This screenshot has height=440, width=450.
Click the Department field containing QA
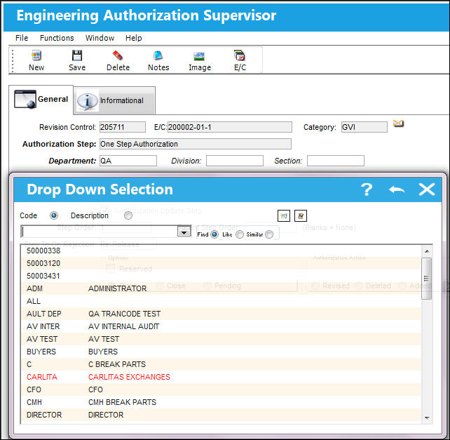coord(128,161)
